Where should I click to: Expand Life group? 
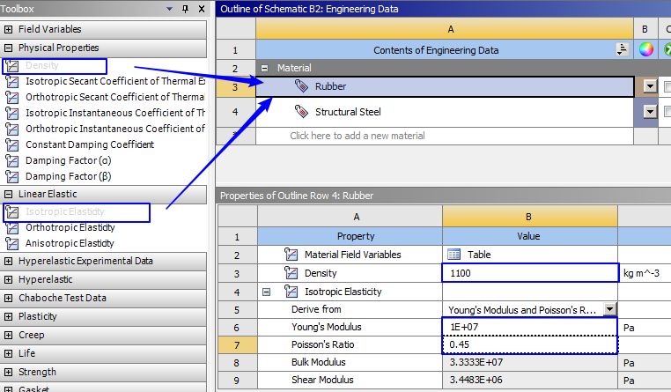(x=8, y=353)
